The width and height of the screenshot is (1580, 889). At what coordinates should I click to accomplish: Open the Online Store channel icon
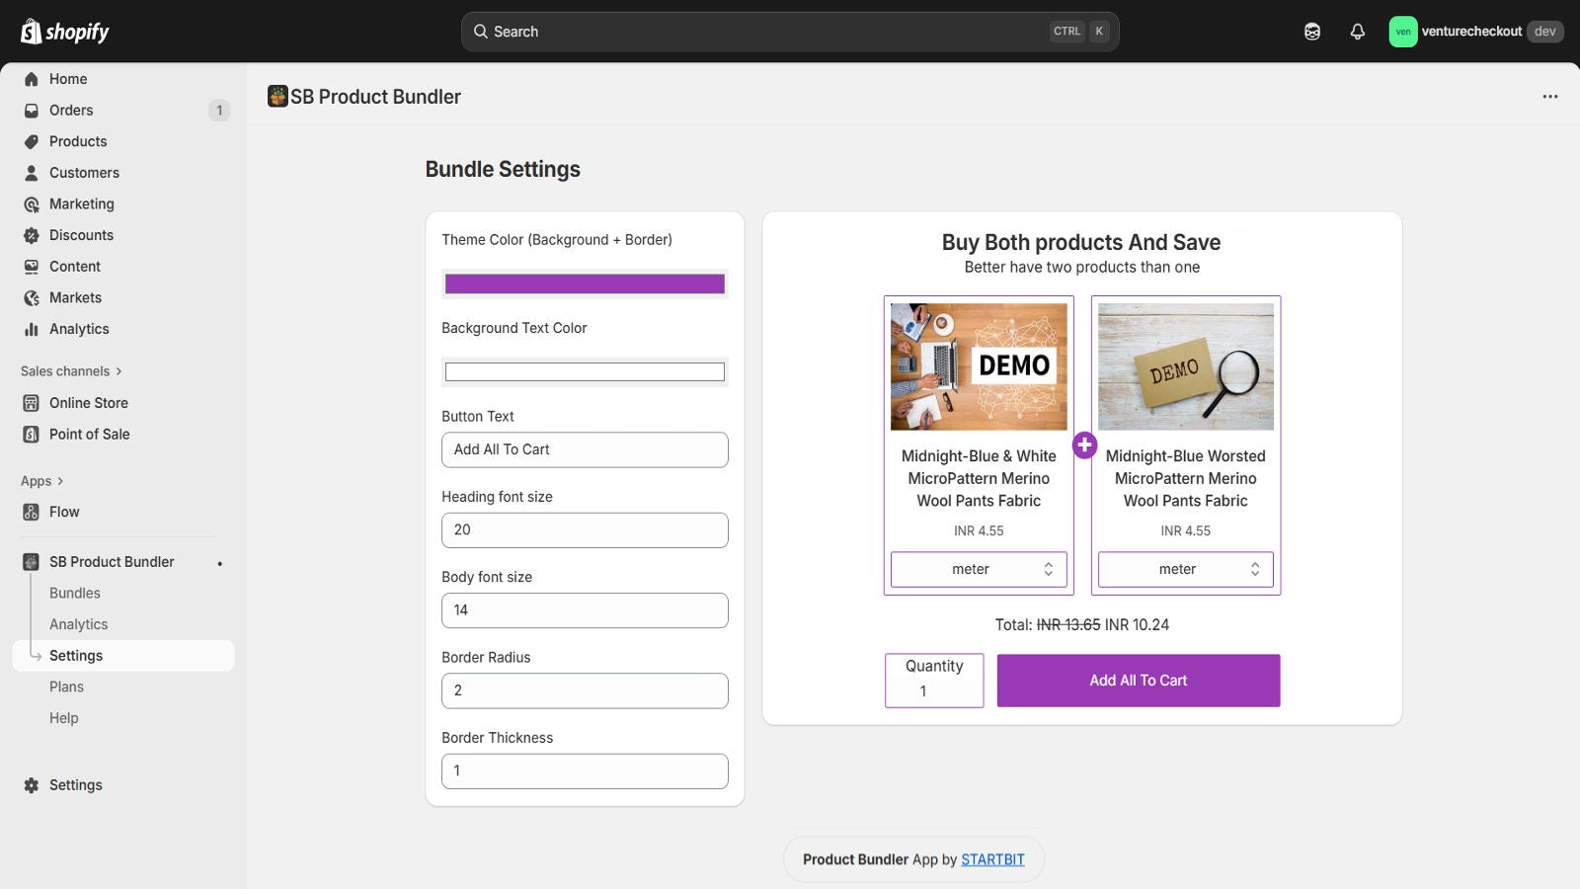tap(32, 403)
